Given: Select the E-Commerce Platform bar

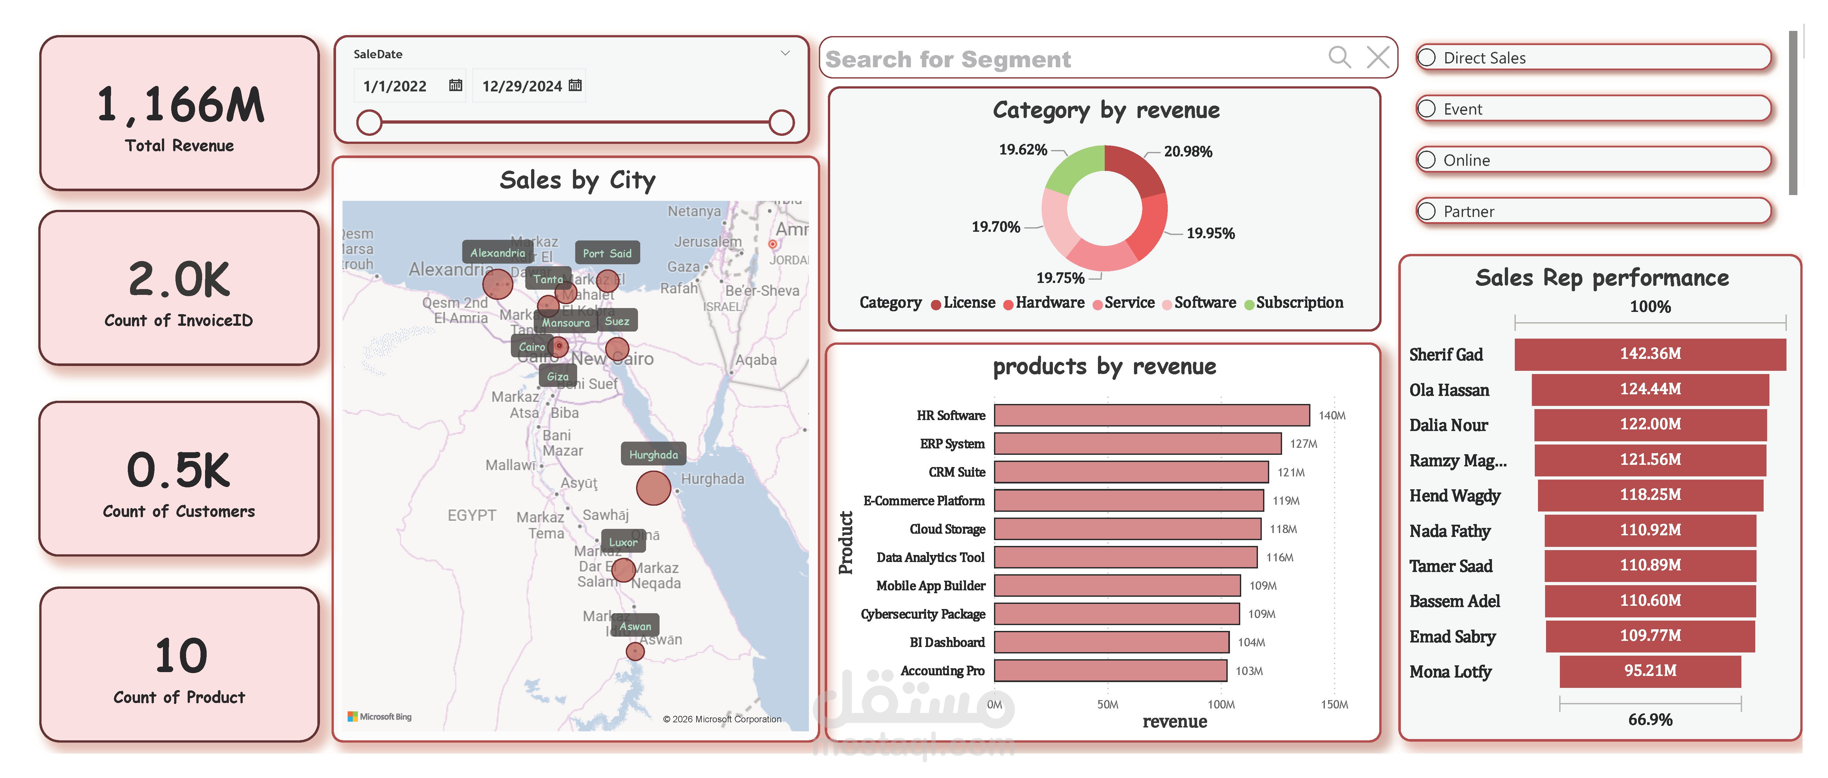Looking at the screenshot, I should click(1129, 501).
